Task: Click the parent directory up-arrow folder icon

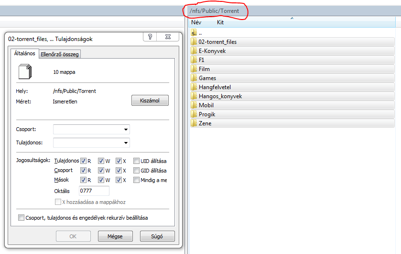Action: click(x=194, y=32)
